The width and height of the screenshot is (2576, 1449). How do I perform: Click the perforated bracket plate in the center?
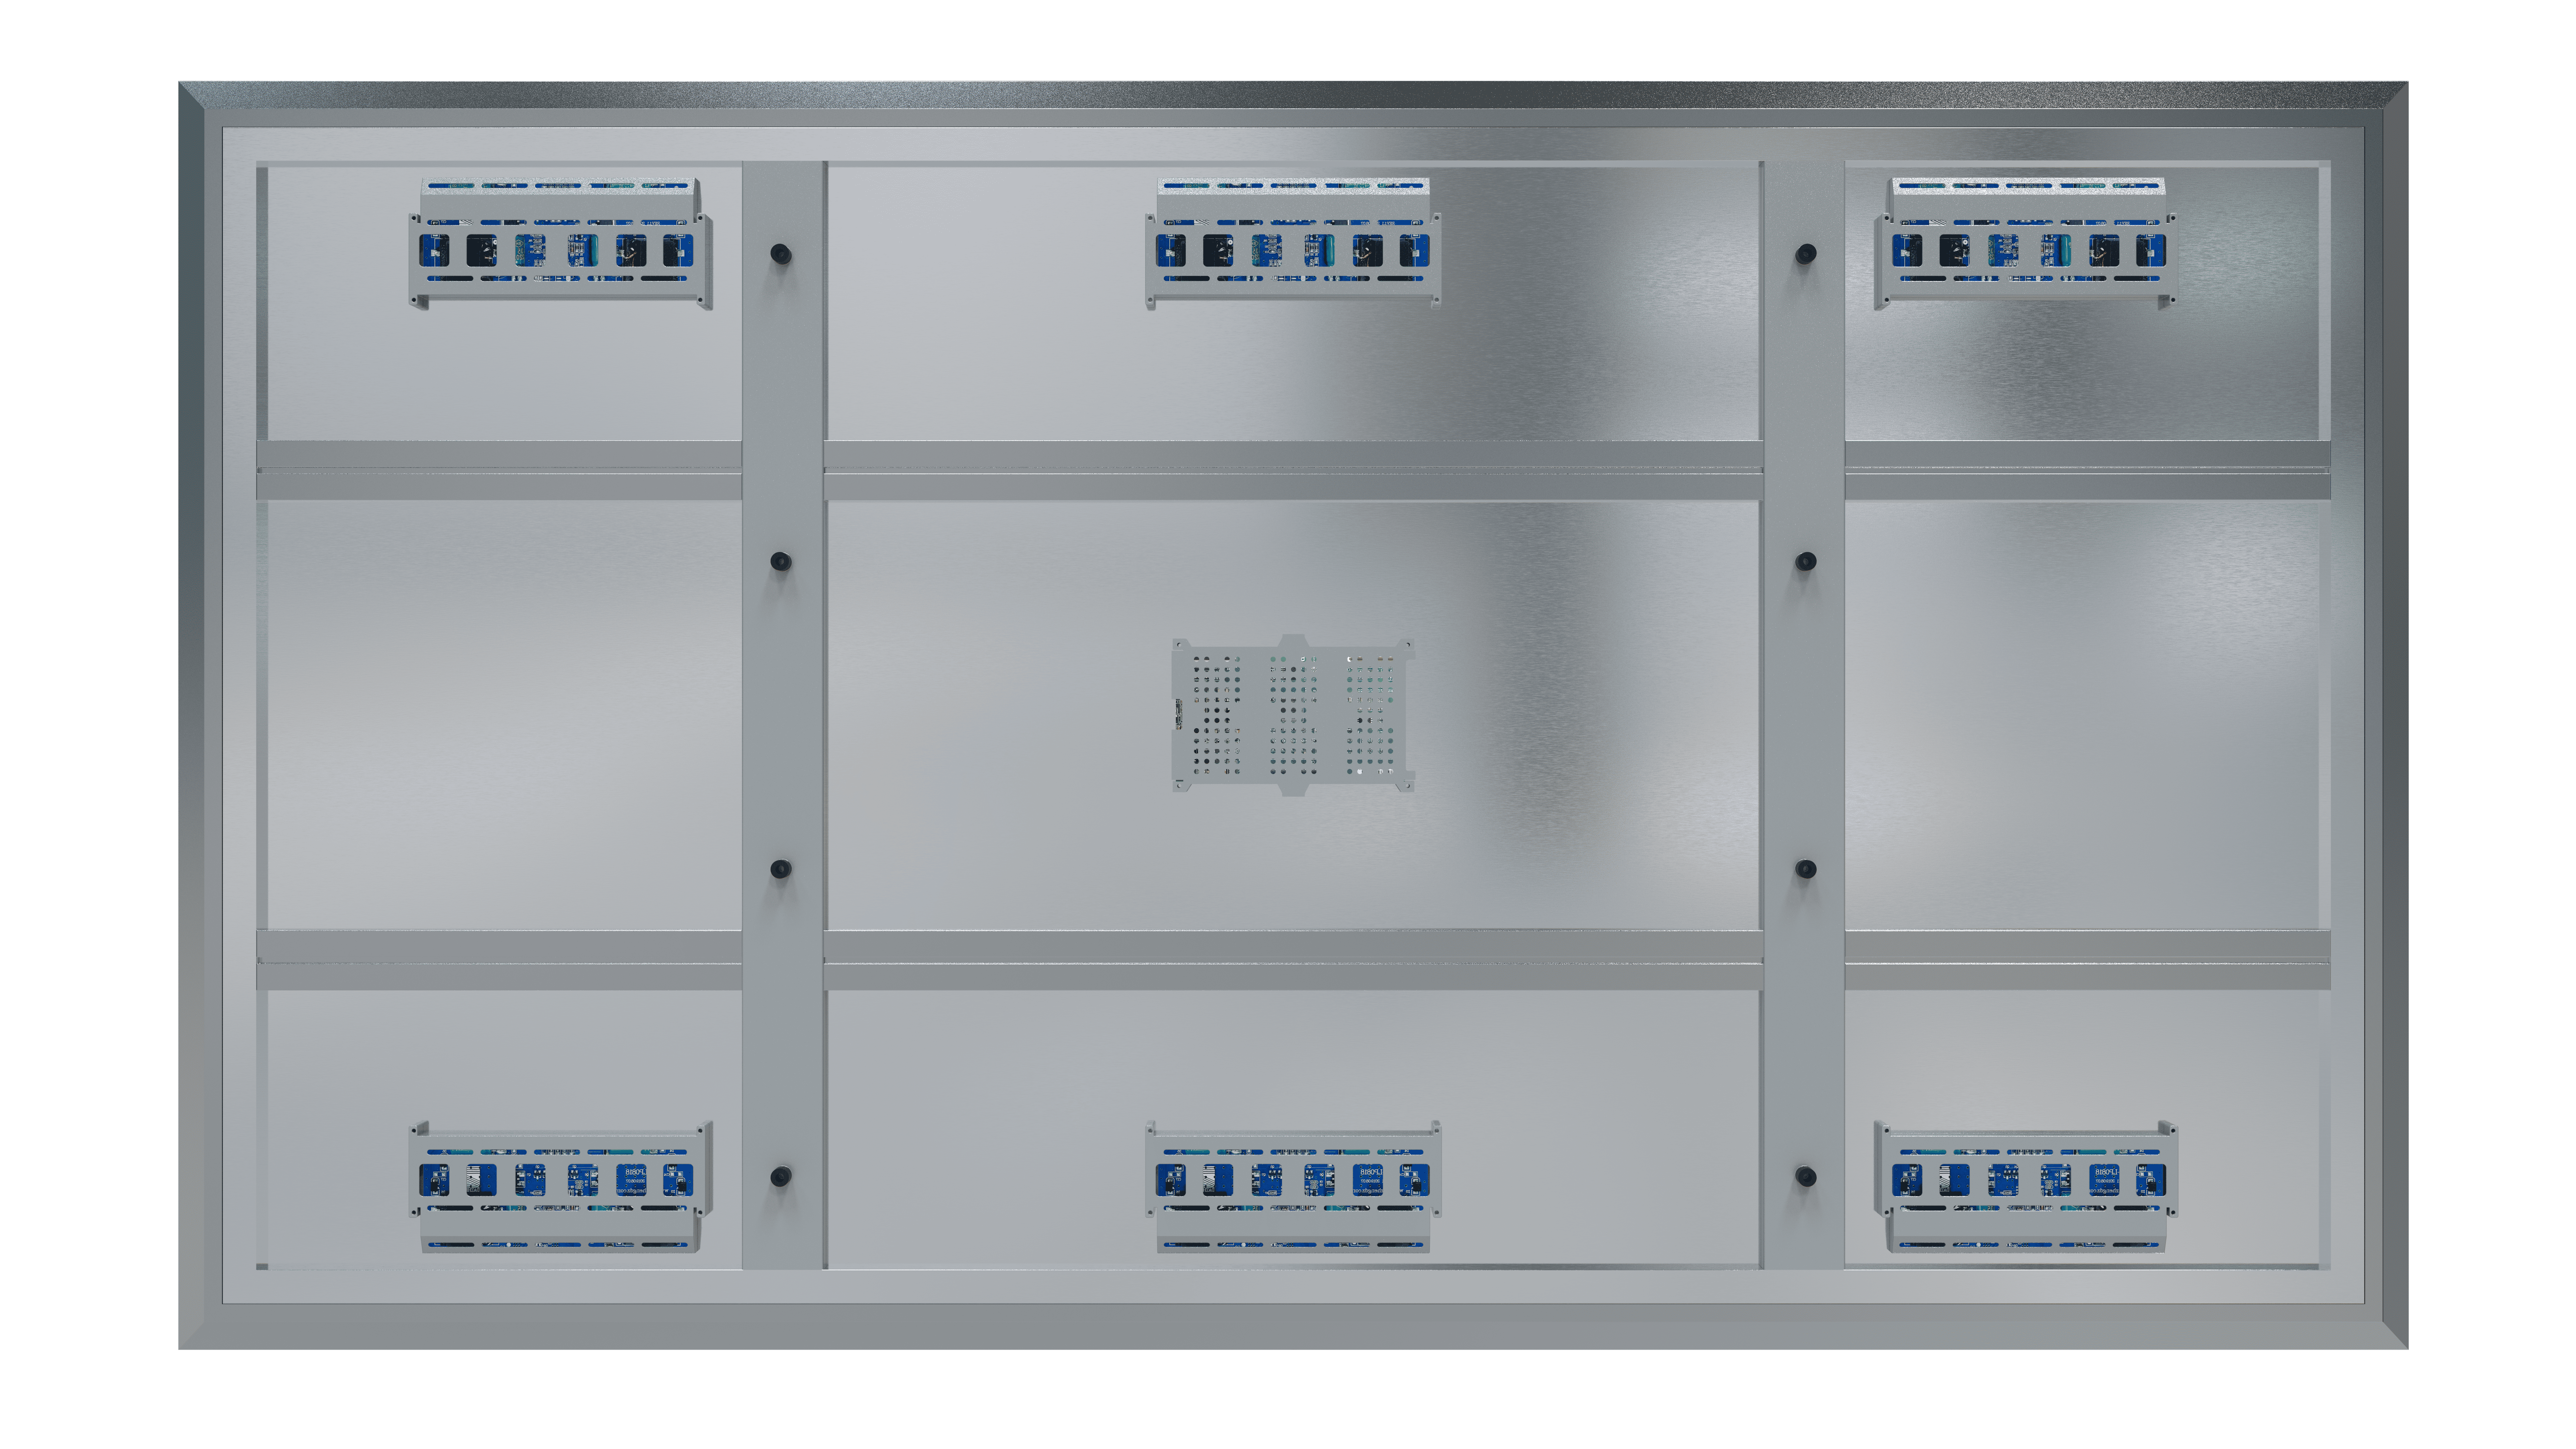(x=1293, y=715)
